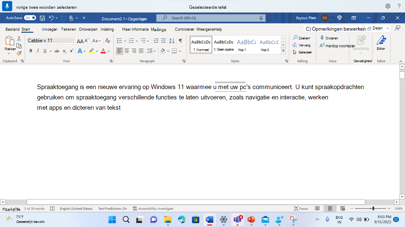Open Word from the taskbar

coord(209,220)
